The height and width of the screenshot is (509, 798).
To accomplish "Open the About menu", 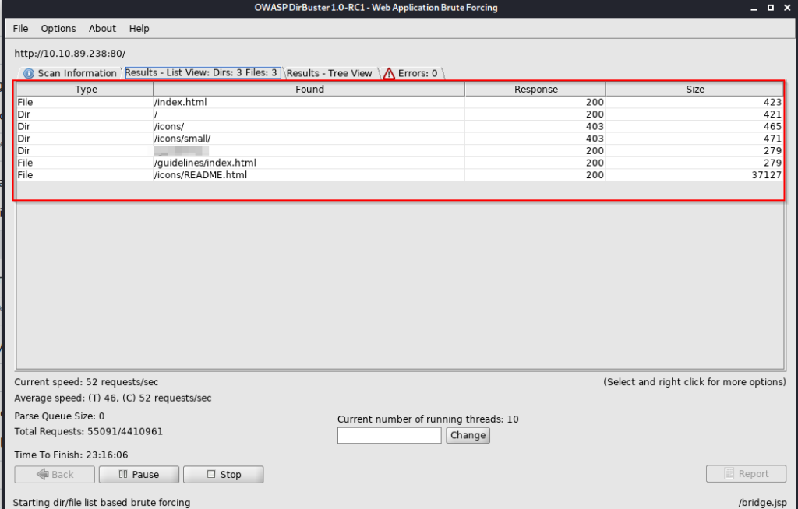I will [x=102, y=29].
